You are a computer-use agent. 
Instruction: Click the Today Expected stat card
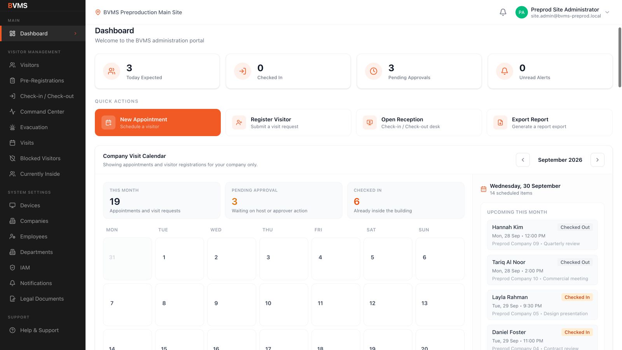coord(157,71)
